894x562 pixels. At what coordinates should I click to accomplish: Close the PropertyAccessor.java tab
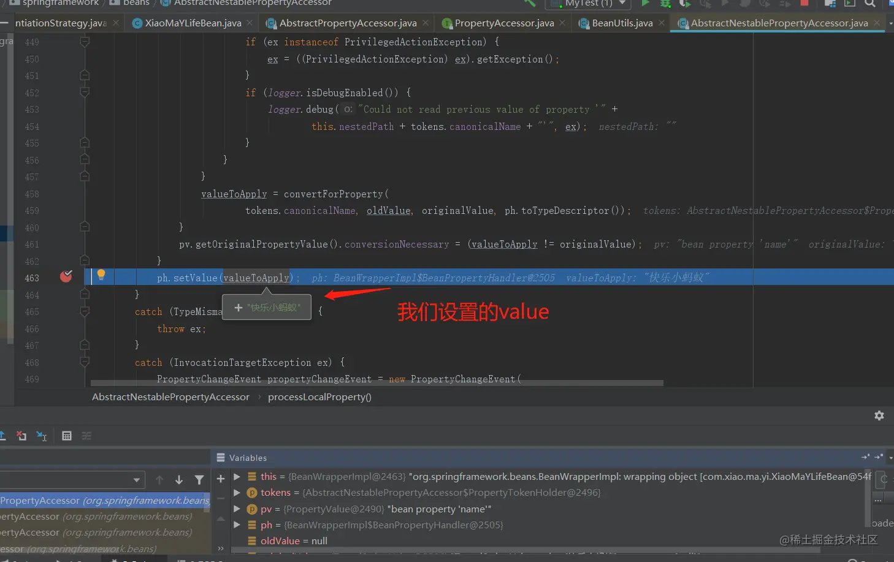click(563, 23)
